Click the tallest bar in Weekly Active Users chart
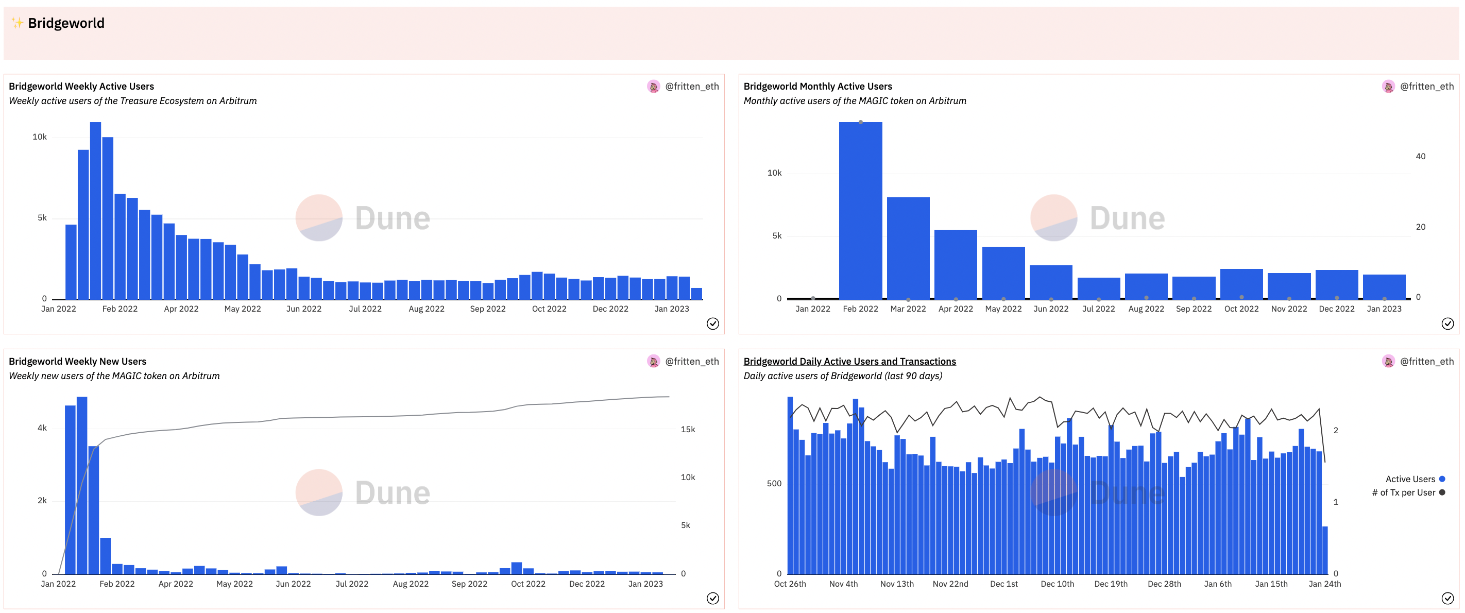 click(95, 210)
